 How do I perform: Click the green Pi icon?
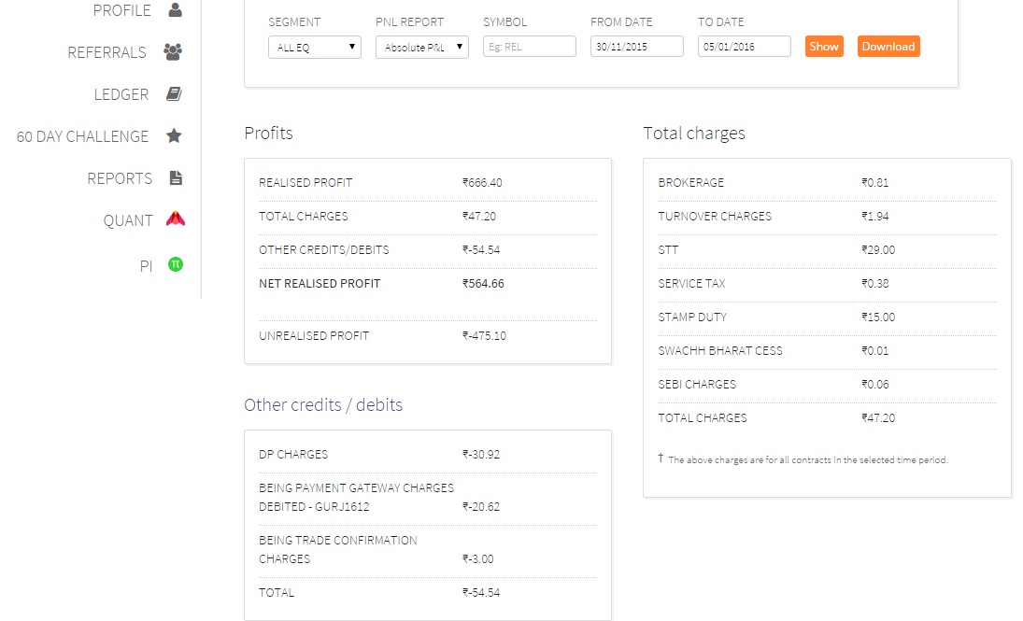click(x=176, y=264)
